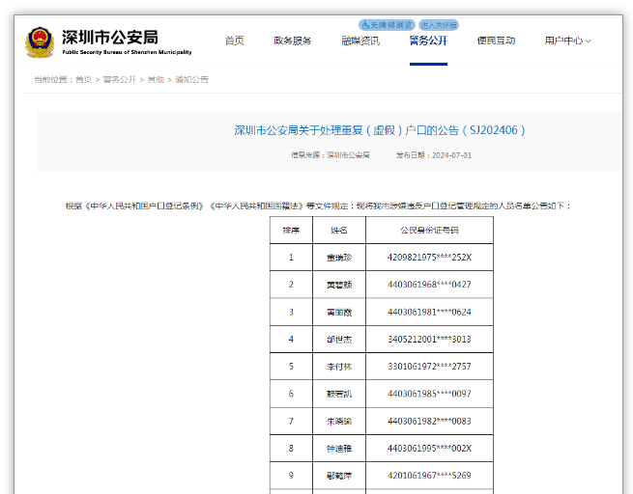This screenshot has height=494, width=633.
Task: Click sequence number 1 in the table
Action: [291, 257]
